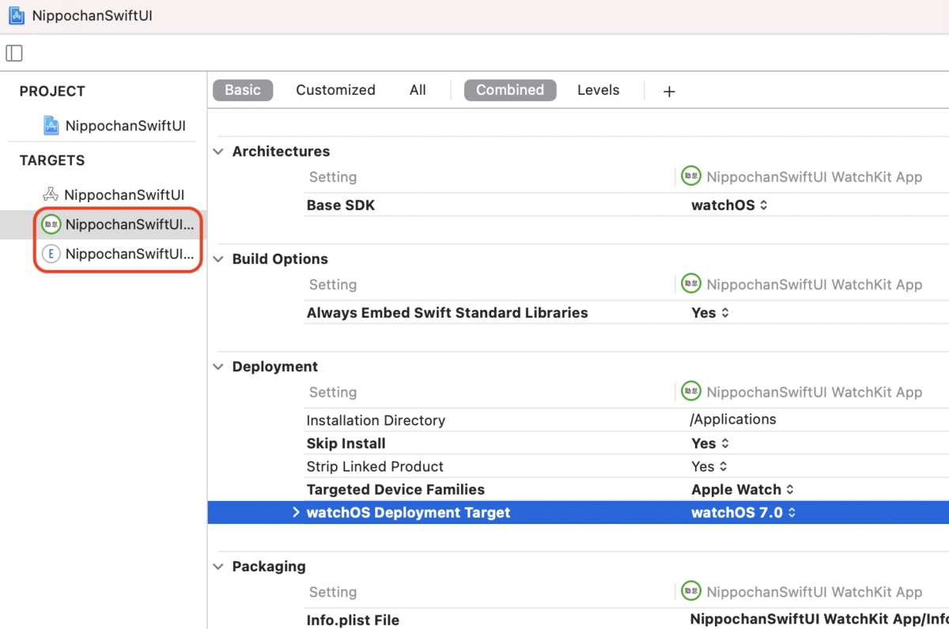Click WatchKit App column icon in Architectures header
The image size is (949, 629).
point(691,176)
